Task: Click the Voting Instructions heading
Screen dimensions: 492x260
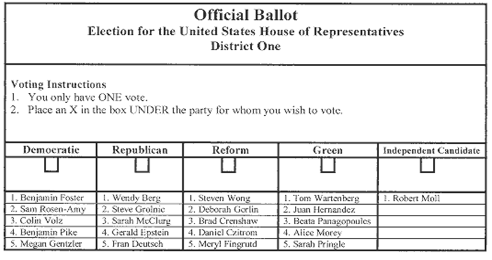Action: [58, 85]
